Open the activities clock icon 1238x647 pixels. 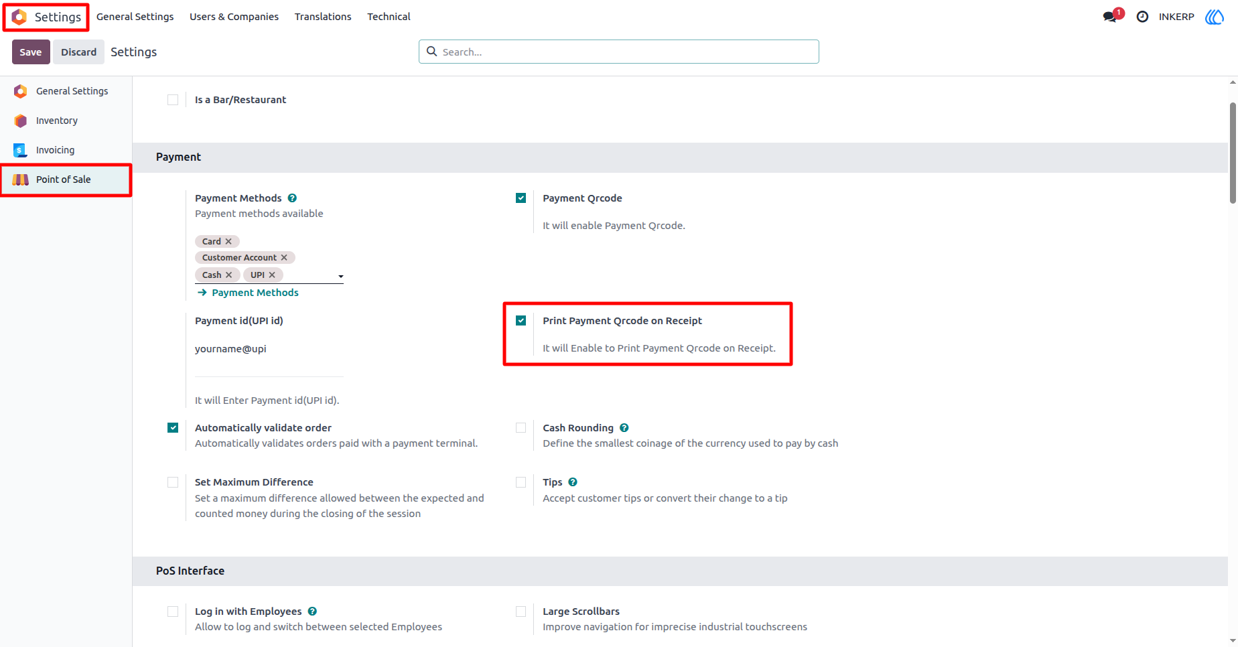[1143, 17]
